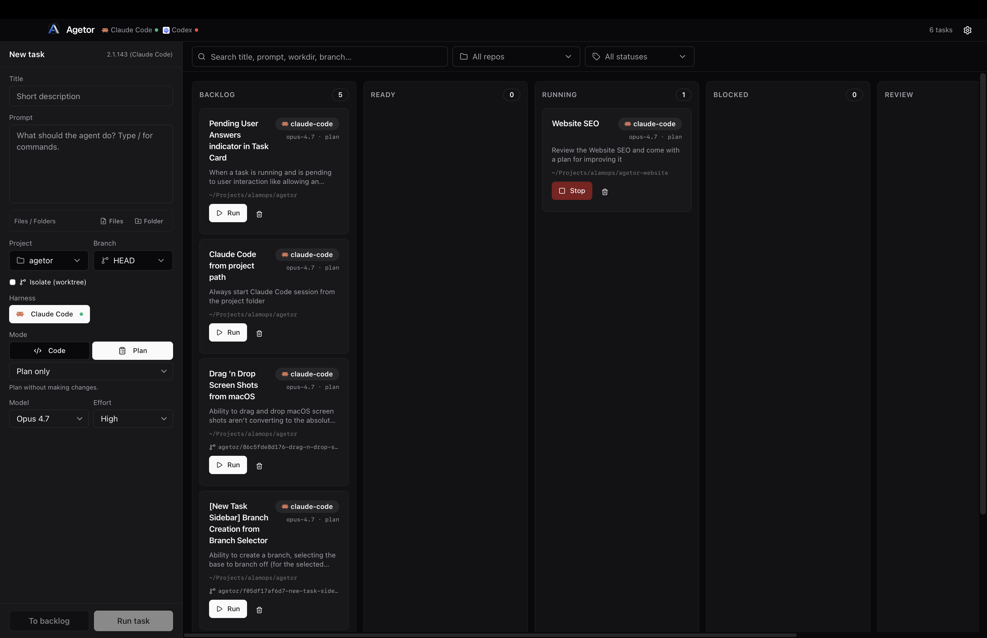
Task: Click the Claude Code status indicator in header
Action: (x=130, y=30)
